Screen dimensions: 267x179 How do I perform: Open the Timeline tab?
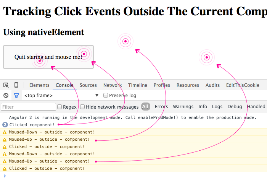point(138,85)
